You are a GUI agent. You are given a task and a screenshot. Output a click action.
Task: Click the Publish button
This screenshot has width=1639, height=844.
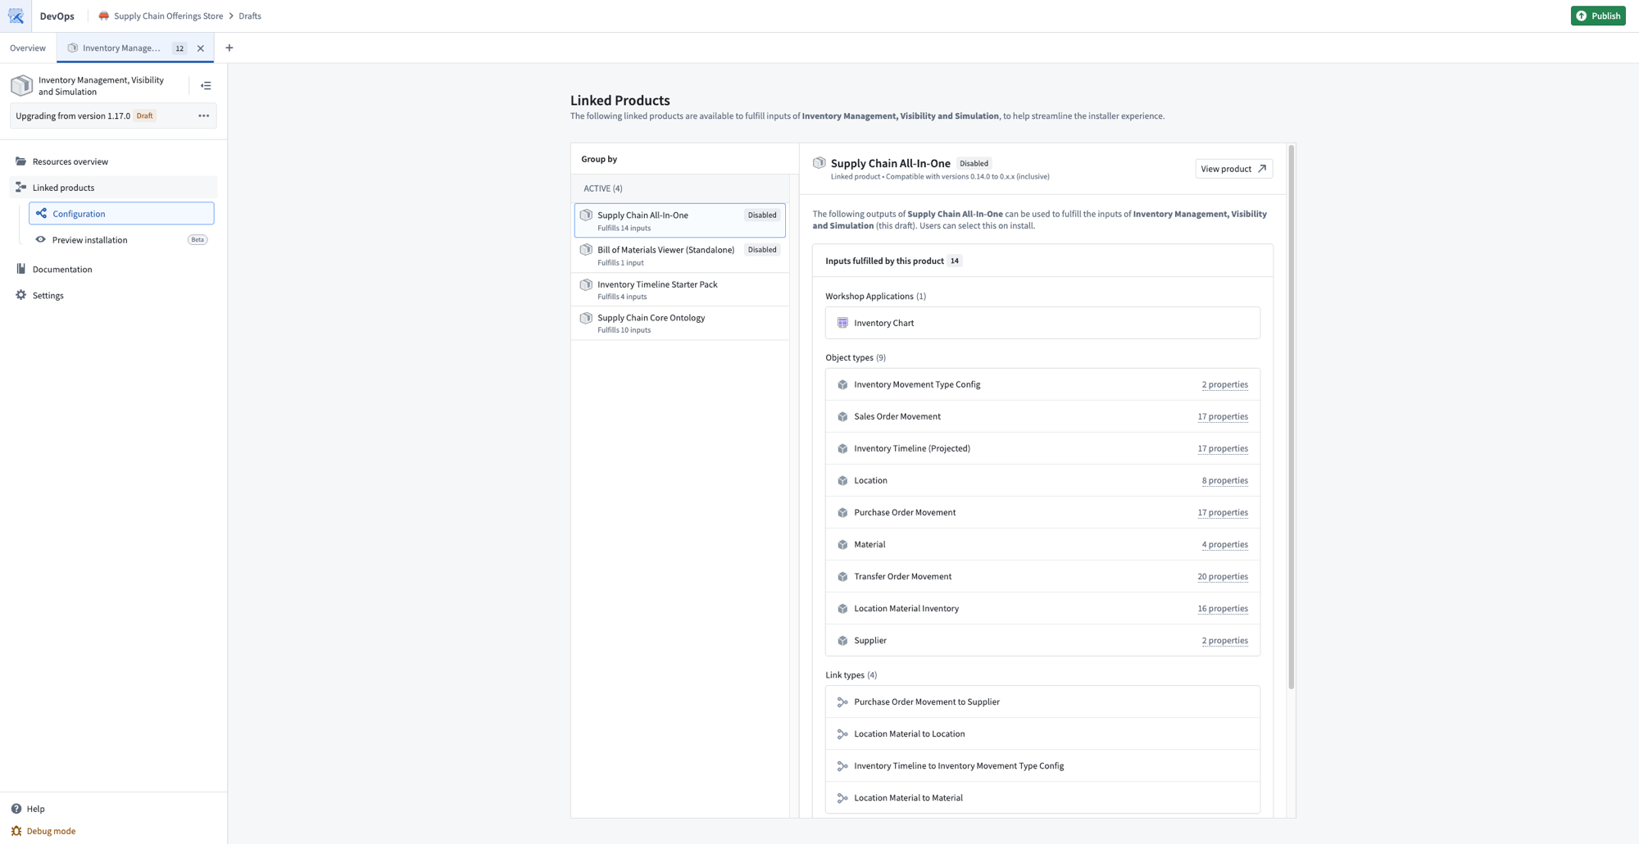tap(1597, 16)
